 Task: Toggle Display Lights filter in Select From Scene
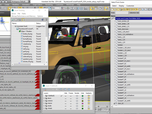118,9
